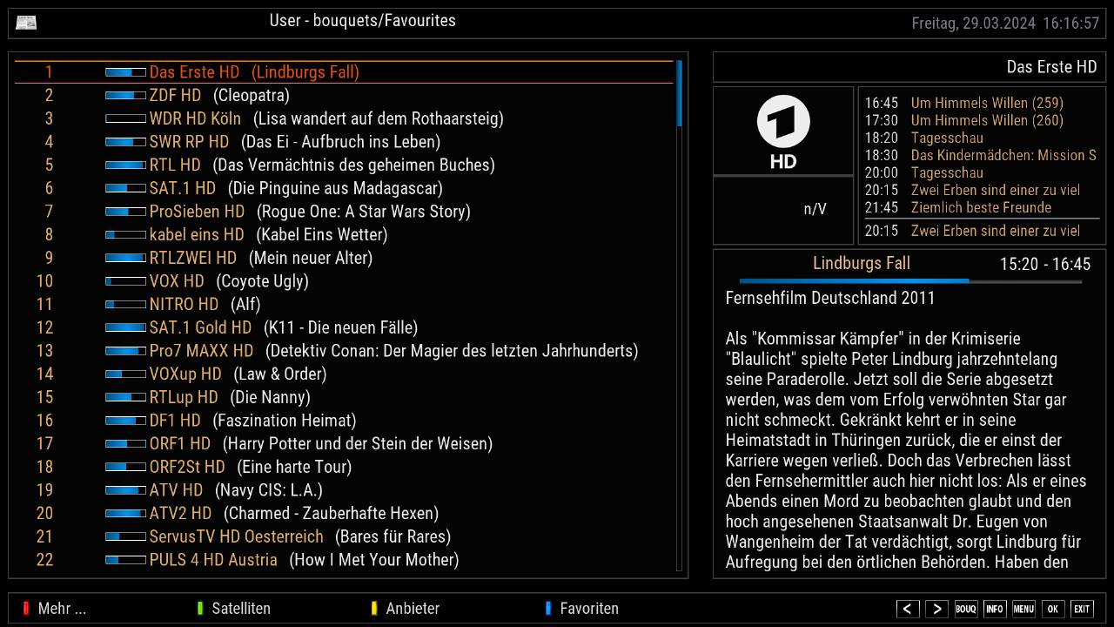Select the 21:45 Ziemlich beste Freunde entry
This screenshot has height=627, width=1114.
pyautogui.click(x=981, y=207)
